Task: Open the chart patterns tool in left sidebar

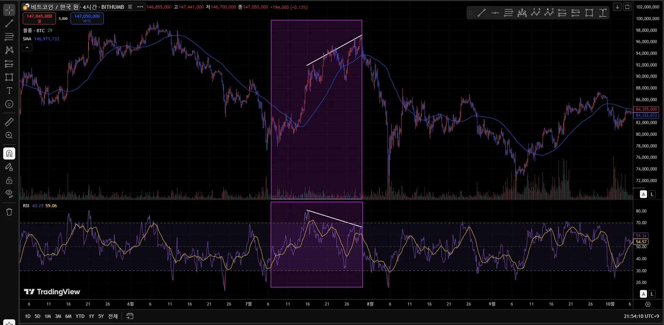Action: click(x=9, y=50)
